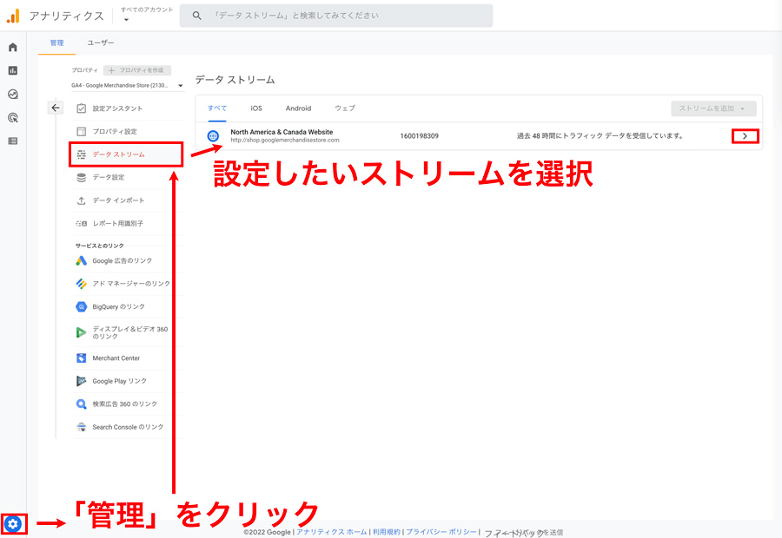Screen dimensions: 782x538
Task: Click the Merchant Center icon
Action: tap(82, 358)
